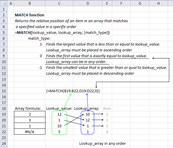This screenshot has width=173, height=148.
Task: Select row 9 header
Action: pyautogui.click(x=4, y=56)
